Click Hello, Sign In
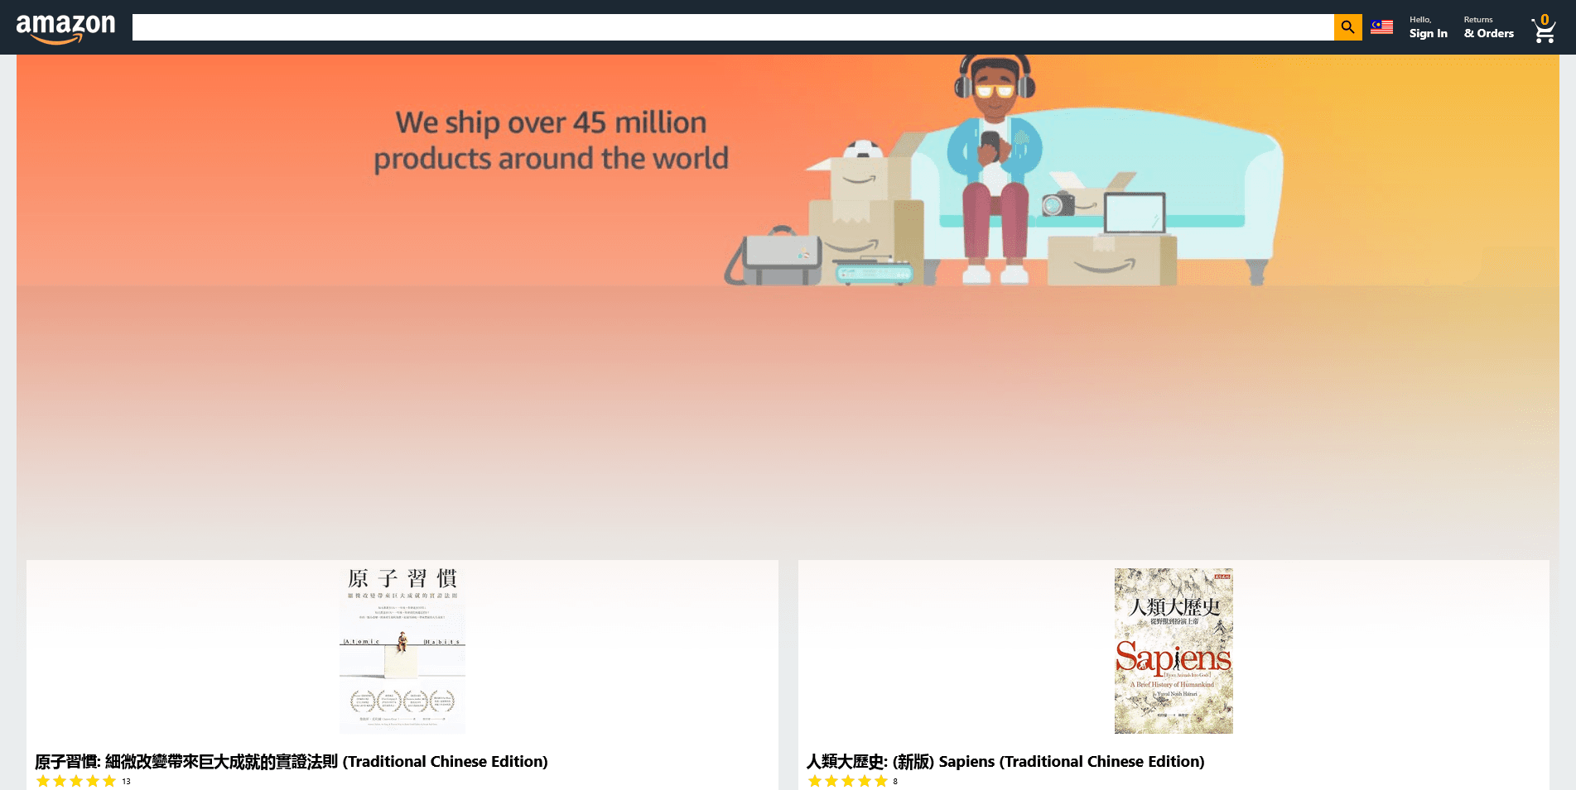1576x790 pixels. [x=1428, y=27]
